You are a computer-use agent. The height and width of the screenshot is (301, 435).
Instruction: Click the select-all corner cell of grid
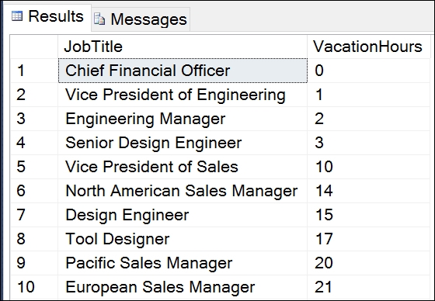(x=34, y=47)
